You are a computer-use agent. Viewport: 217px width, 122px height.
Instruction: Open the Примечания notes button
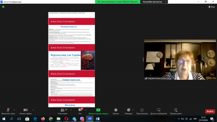point(176,111)
